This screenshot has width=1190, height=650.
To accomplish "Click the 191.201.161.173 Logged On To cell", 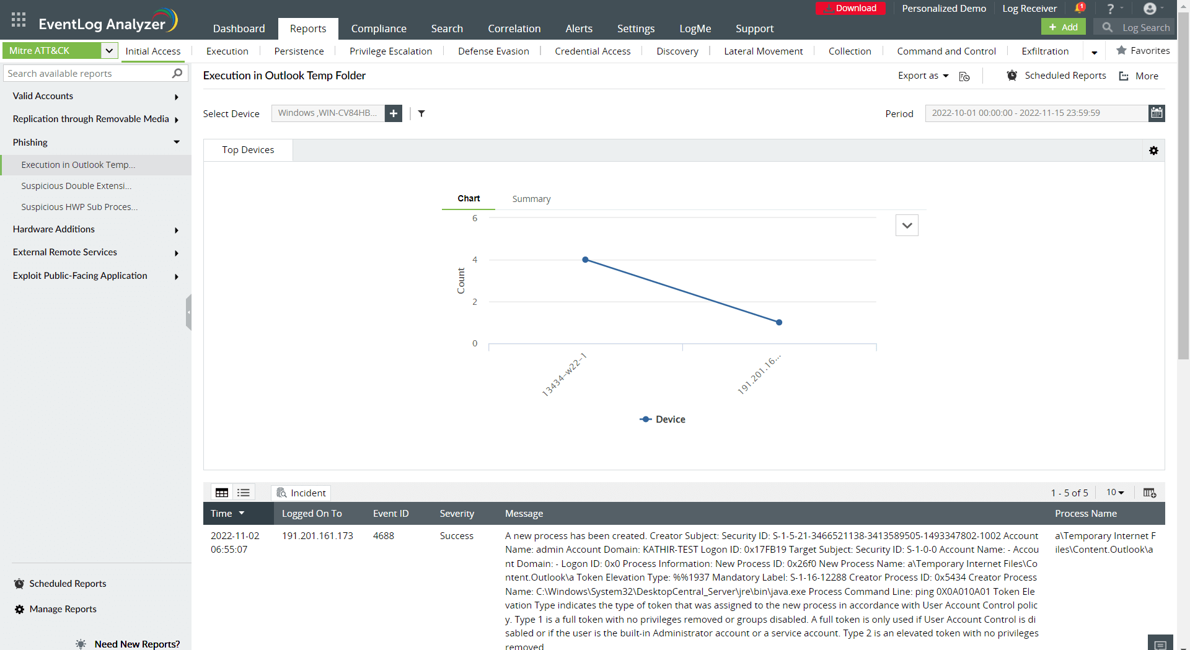I will click(317, 536).
